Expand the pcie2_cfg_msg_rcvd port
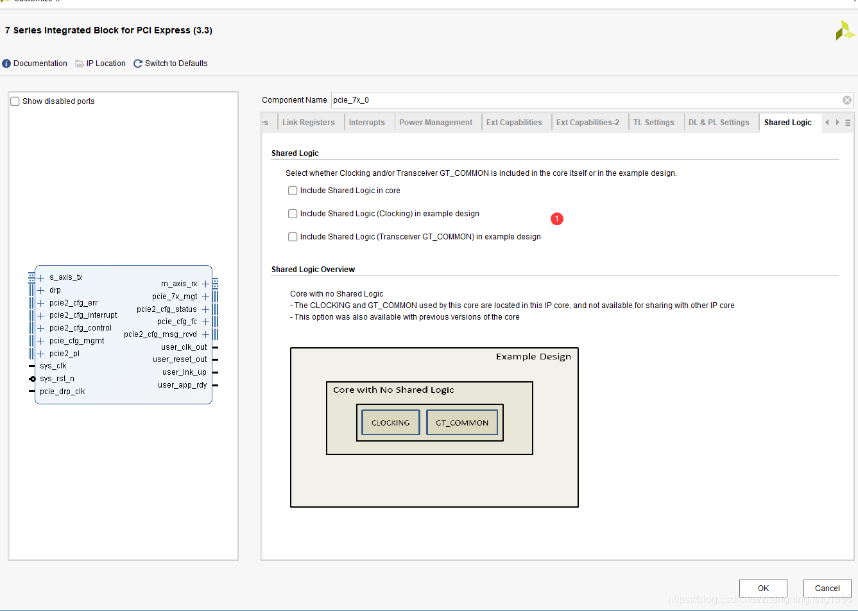858x611 pixels. coord(205,334)
